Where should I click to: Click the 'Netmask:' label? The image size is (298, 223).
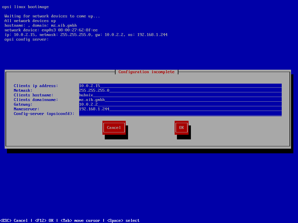[x=23, y=91]
